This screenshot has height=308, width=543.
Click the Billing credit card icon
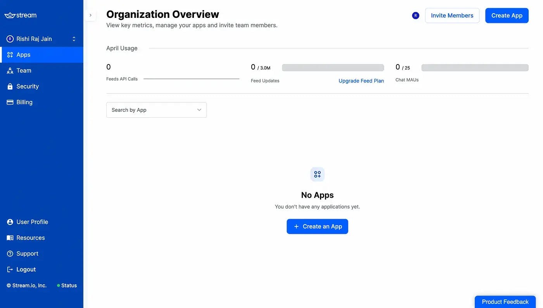[10, 102]
